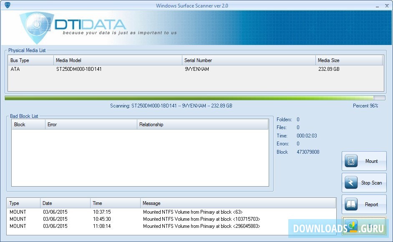This screenshot has width=393, height=242.
Task: Click the Serial Number column header
Action: tap(249, 60)
